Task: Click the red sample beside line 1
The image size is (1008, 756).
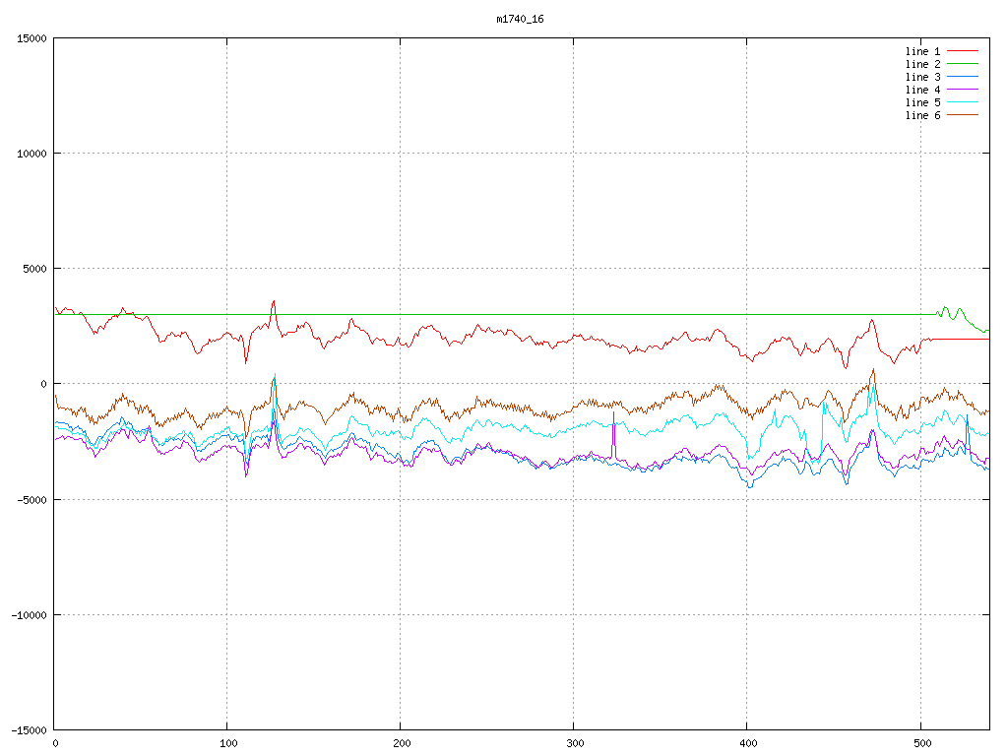Action: click(x=963, y=51)
